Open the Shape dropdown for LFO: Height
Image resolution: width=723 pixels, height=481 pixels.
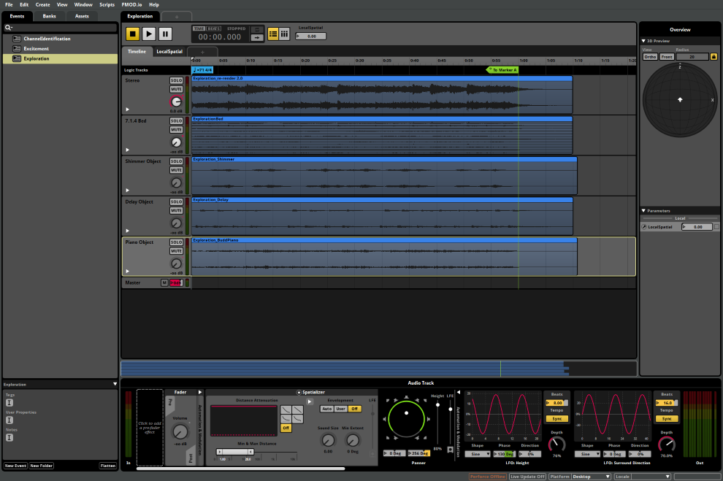[x=478, y=454]
